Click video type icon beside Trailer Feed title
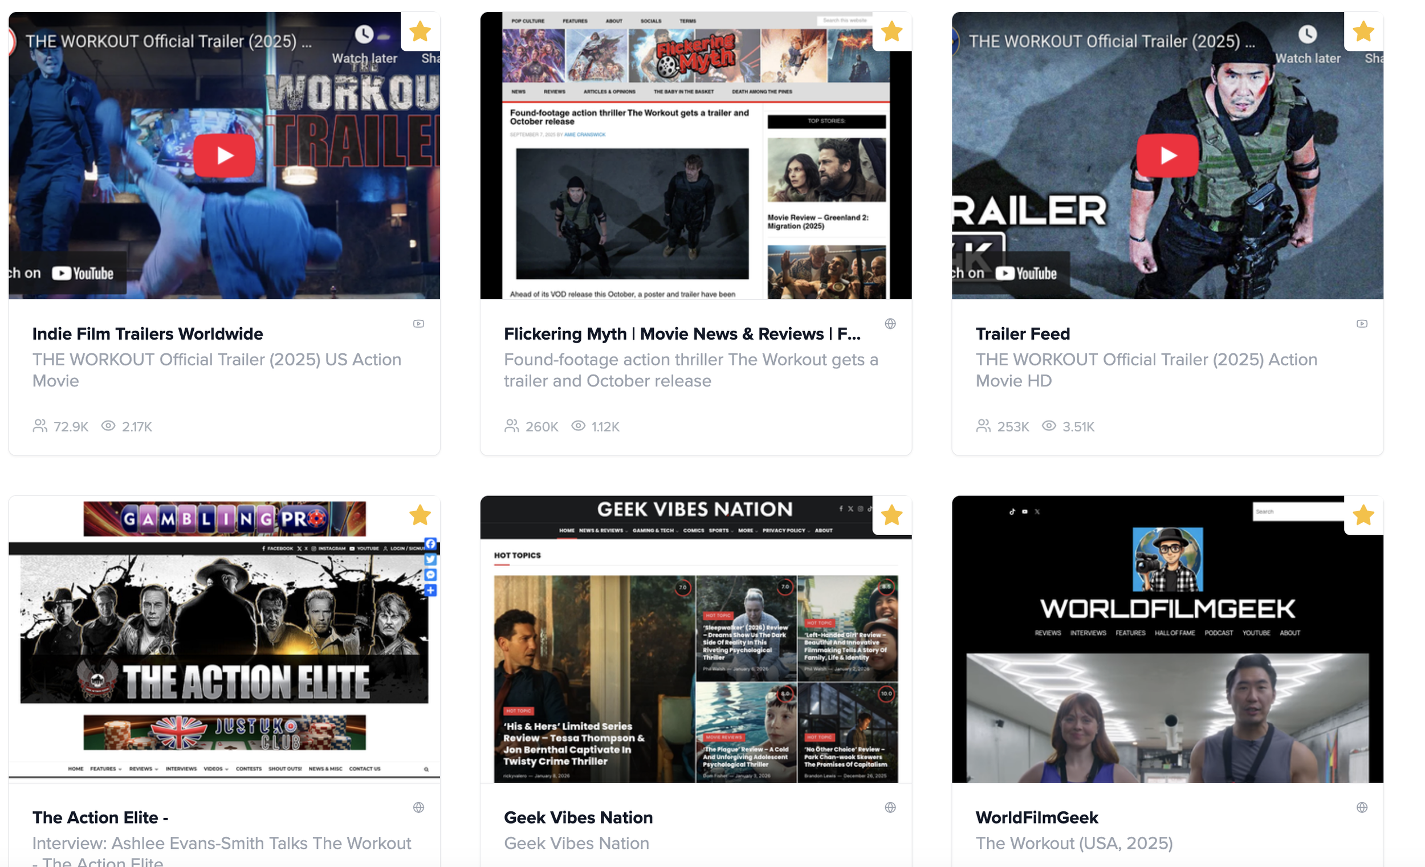1425x867 pixels. pyautogui.click(x=1362, y=324)
